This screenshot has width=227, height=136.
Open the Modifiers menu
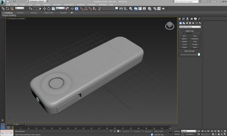[x=47, y=5]
